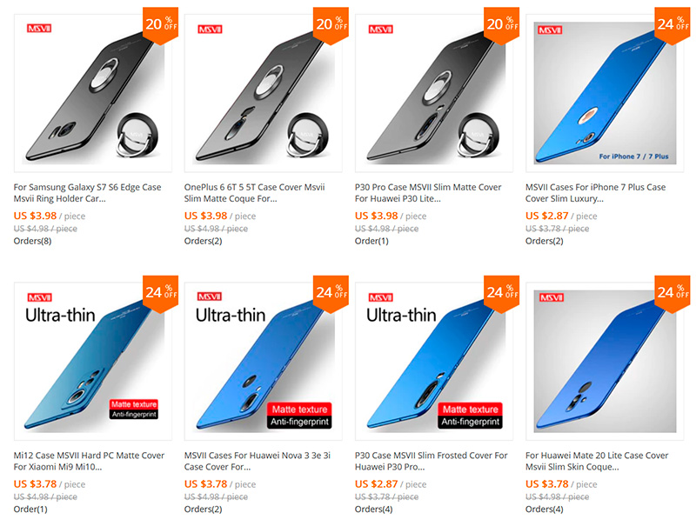Open the Mi12 Ultra-thin case image
The width and height of the screenshot is (696, 526).
[93, 361]
